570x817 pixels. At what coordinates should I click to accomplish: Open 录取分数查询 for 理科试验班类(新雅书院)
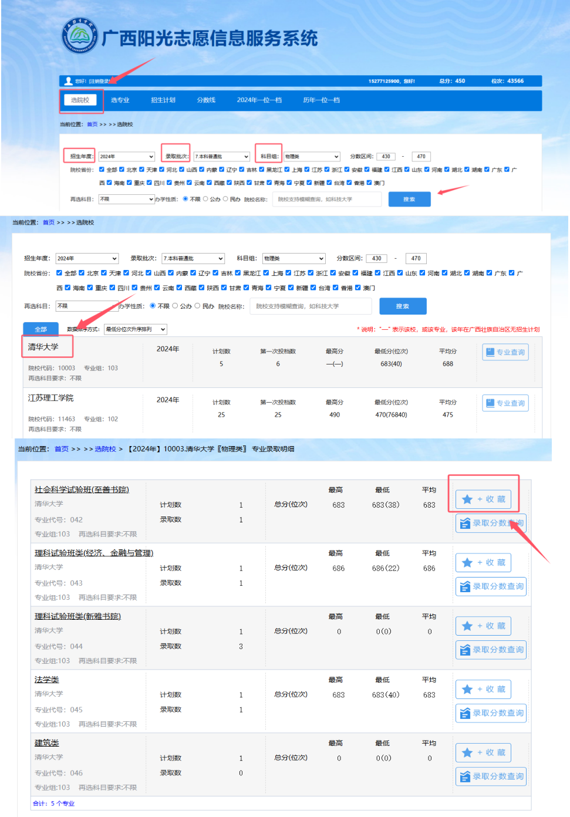491,650
